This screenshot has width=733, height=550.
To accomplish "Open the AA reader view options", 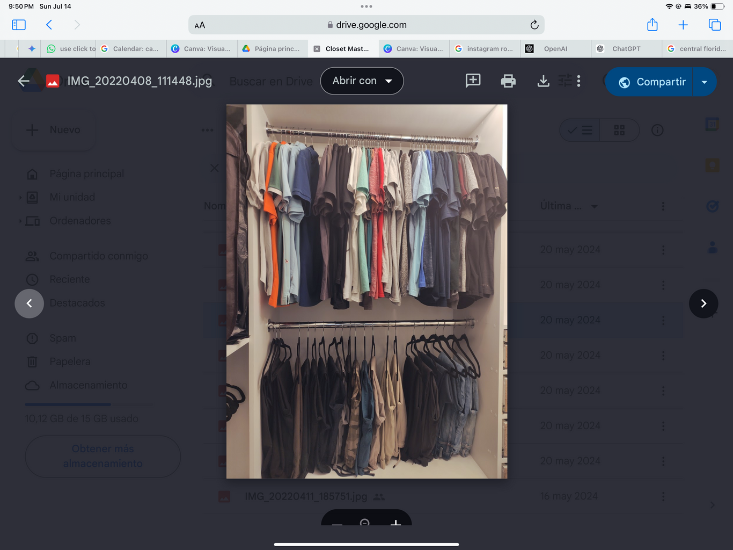I will pos(200,25).
